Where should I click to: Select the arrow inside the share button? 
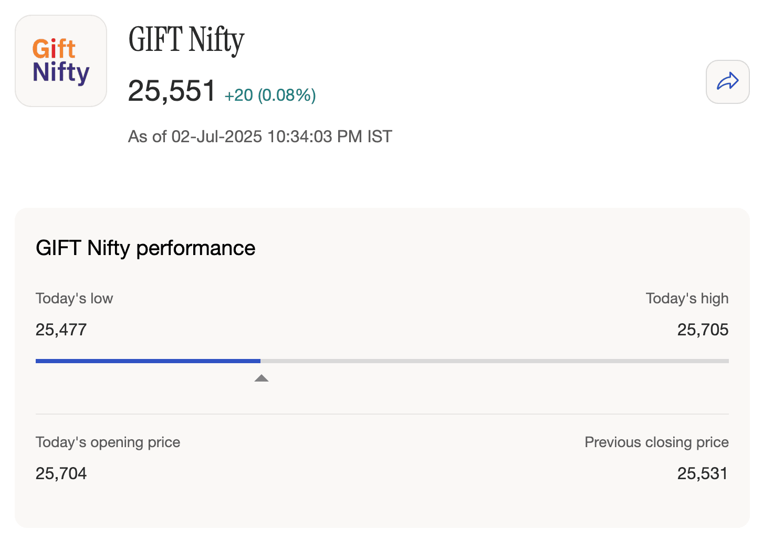coord(727,82)
